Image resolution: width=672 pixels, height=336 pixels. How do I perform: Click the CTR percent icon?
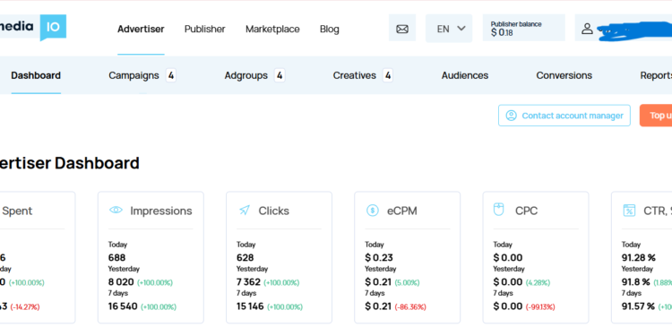point(629,211)
